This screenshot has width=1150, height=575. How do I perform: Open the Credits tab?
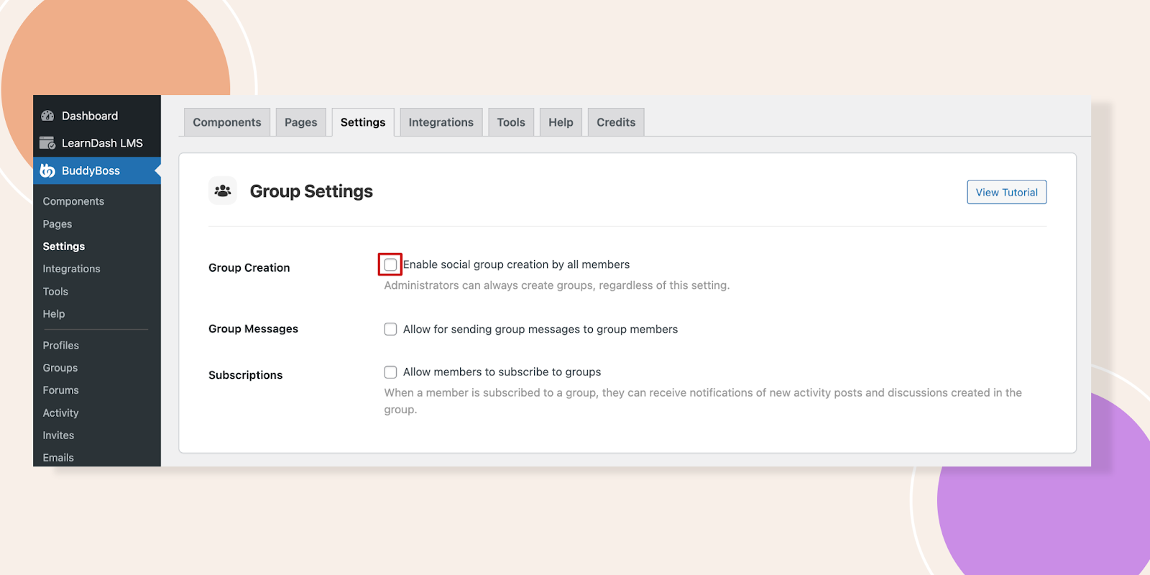(x=616, y=122)
